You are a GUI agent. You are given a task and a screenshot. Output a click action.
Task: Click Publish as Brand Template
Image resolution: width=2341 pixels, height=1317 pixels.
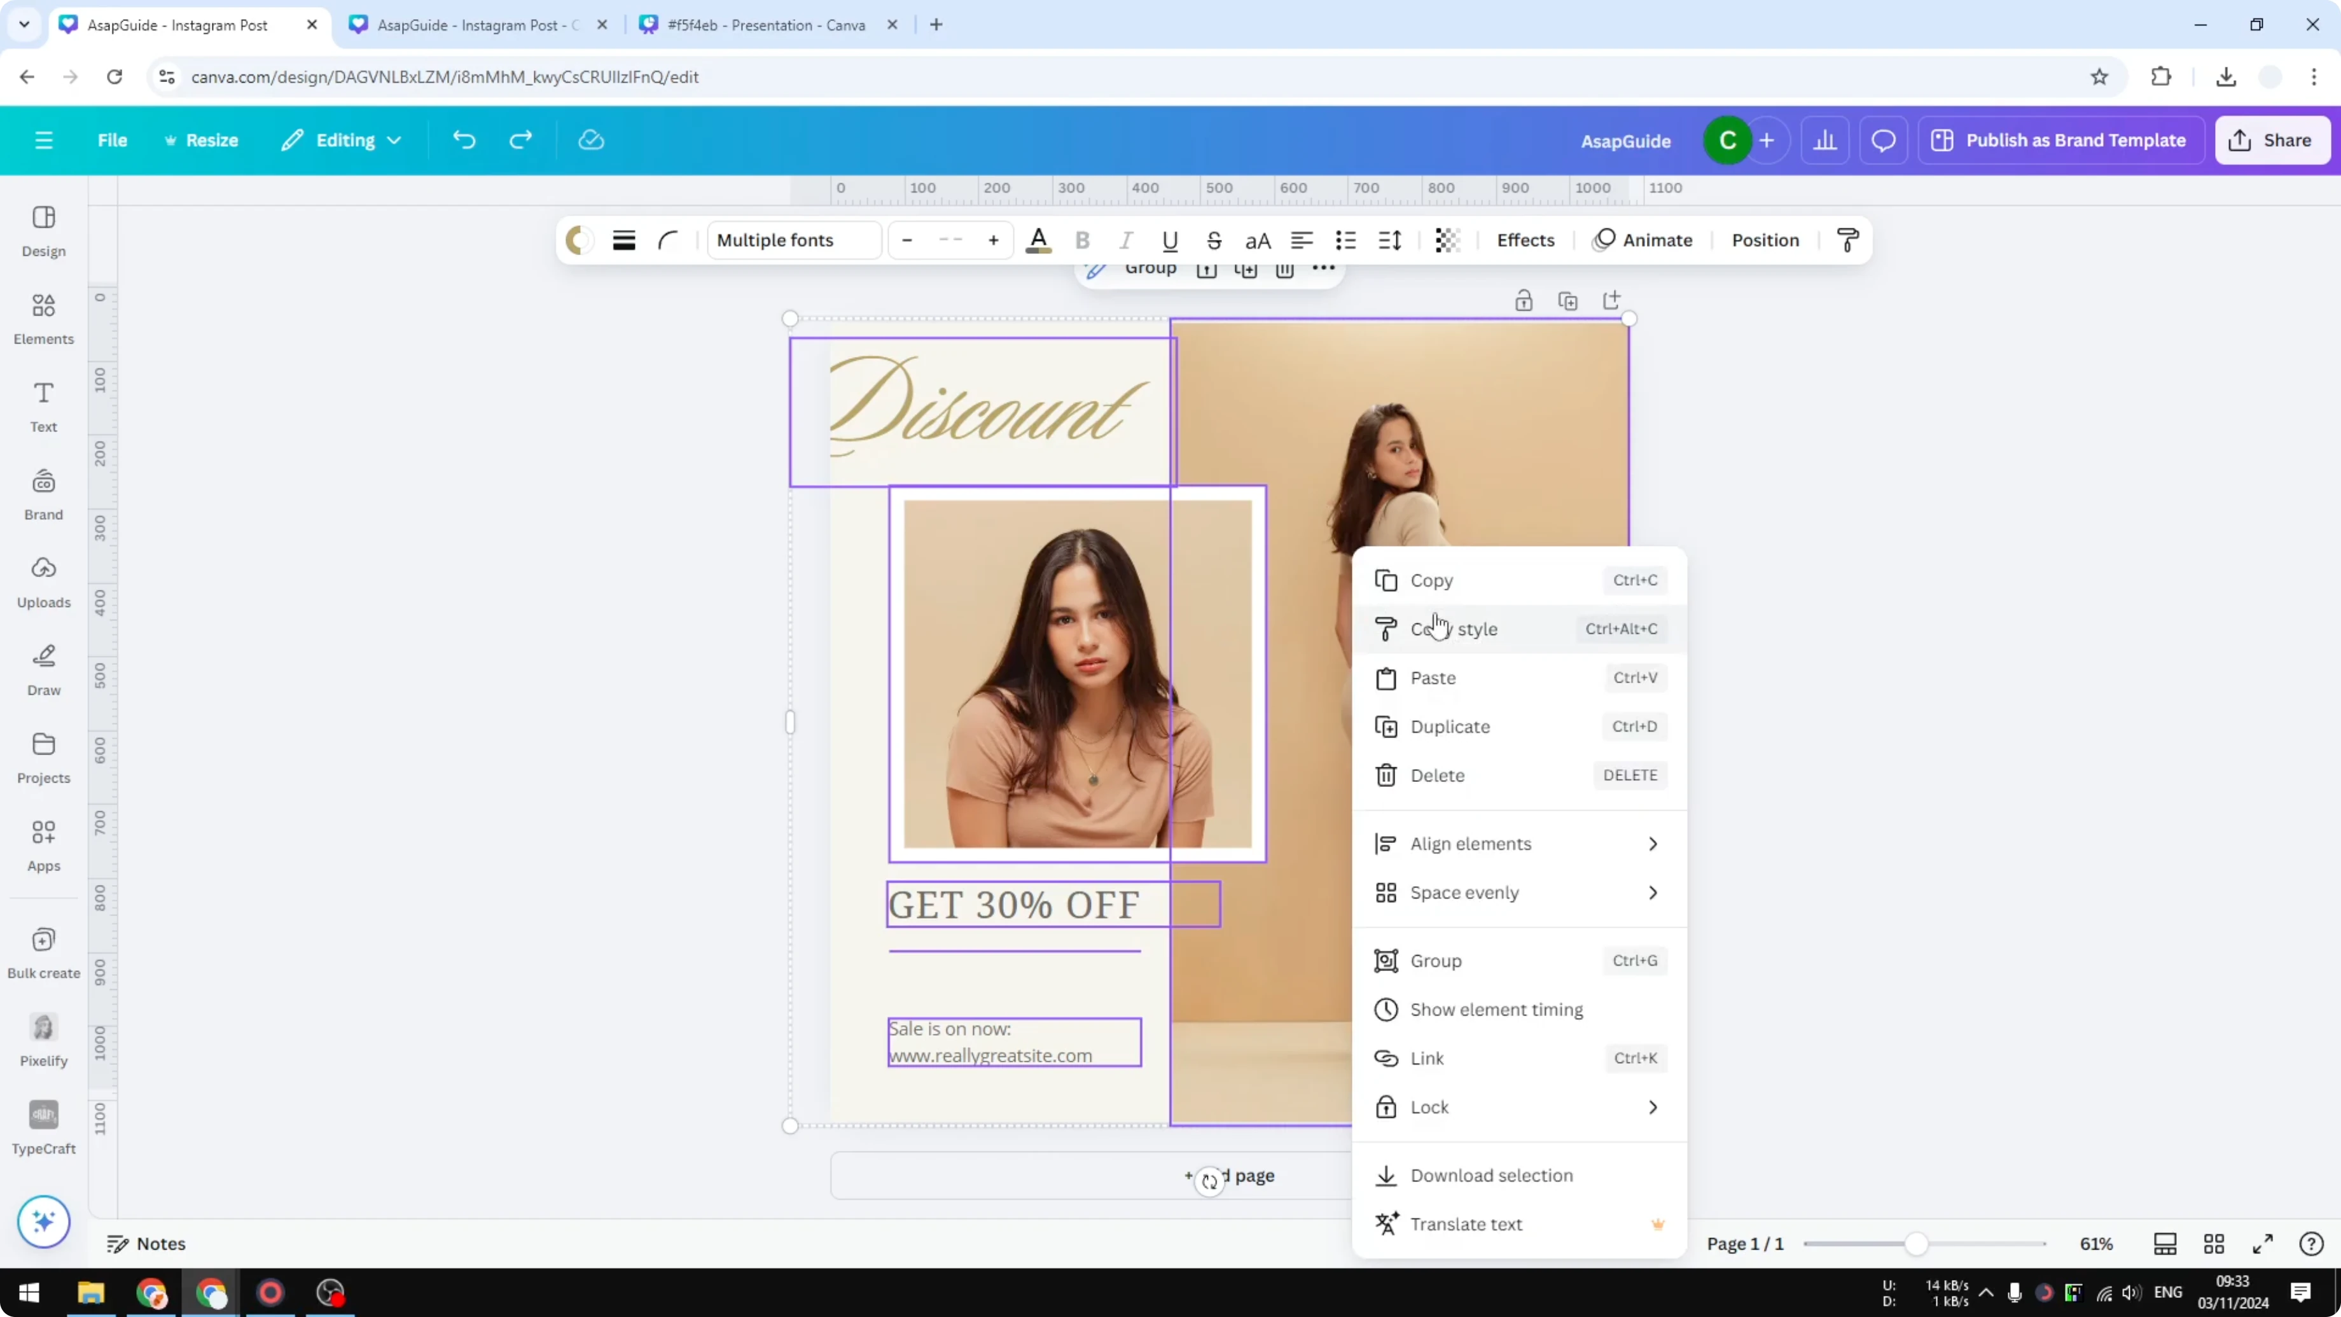(2061, 140)
